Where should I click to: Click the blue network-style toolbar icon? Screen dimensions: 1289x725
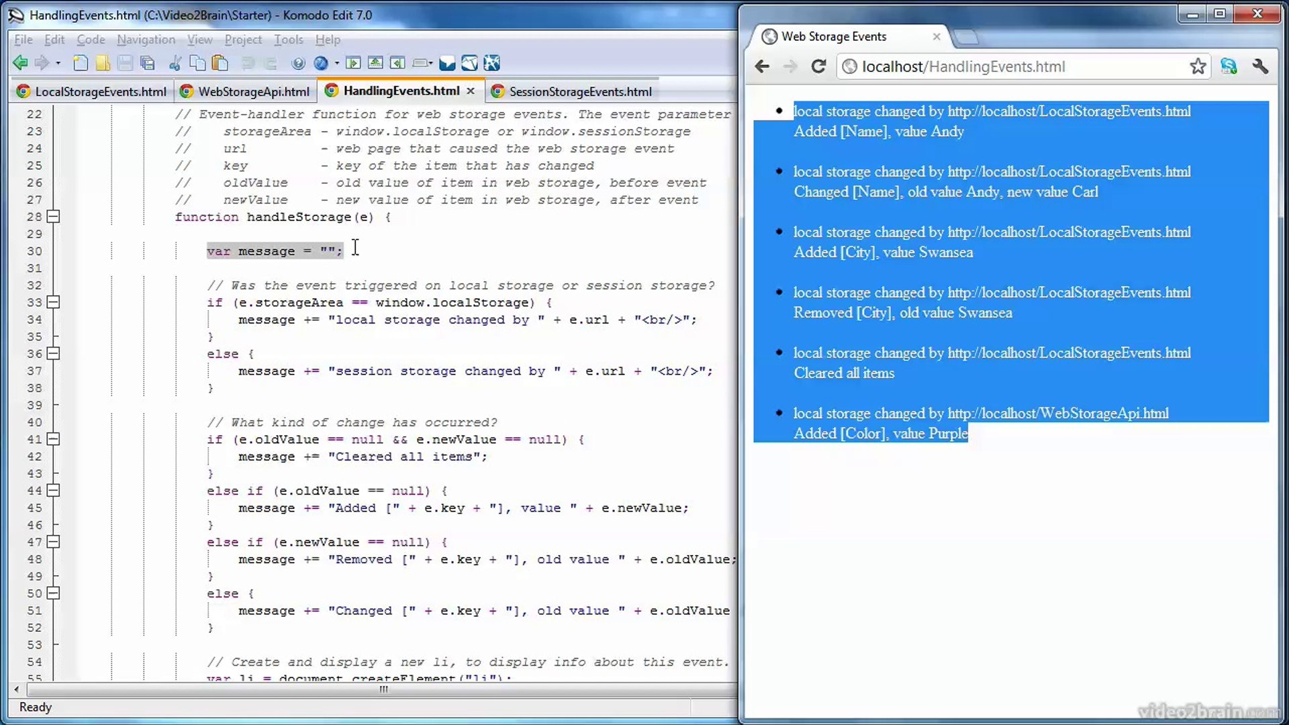pos(491,63)
